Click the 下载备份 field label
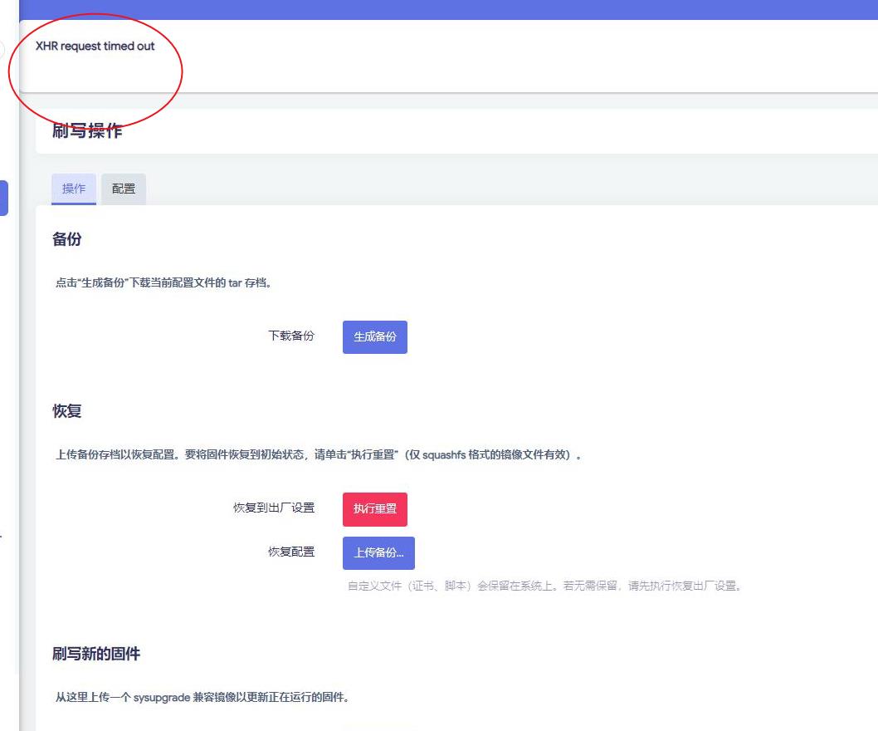Image resolution: width=878 pixels, height=731 pixels. [291, 336]
